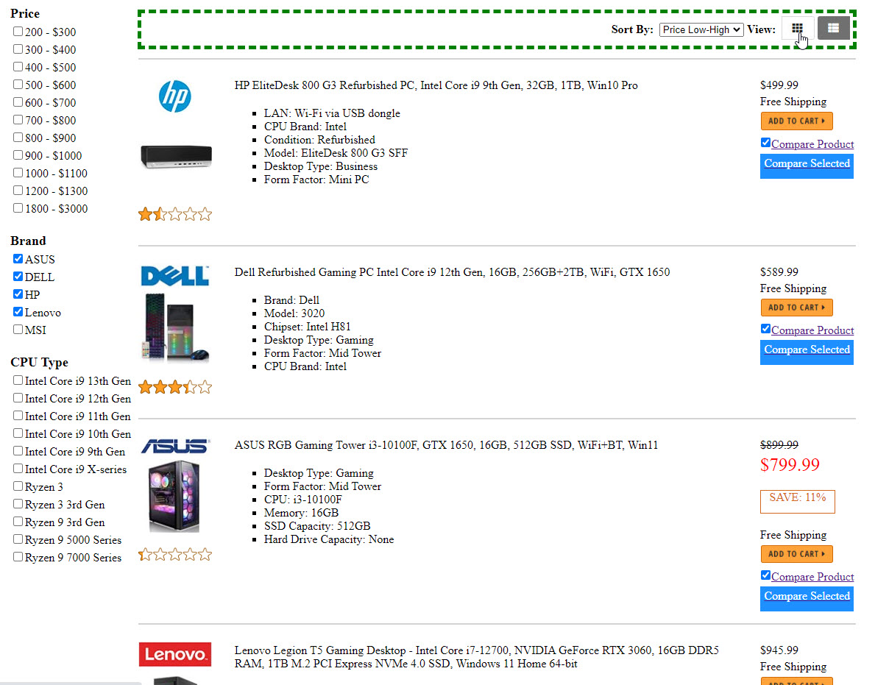Switch to grid view icon
The image size is (889, 685).
click(797, 29)
